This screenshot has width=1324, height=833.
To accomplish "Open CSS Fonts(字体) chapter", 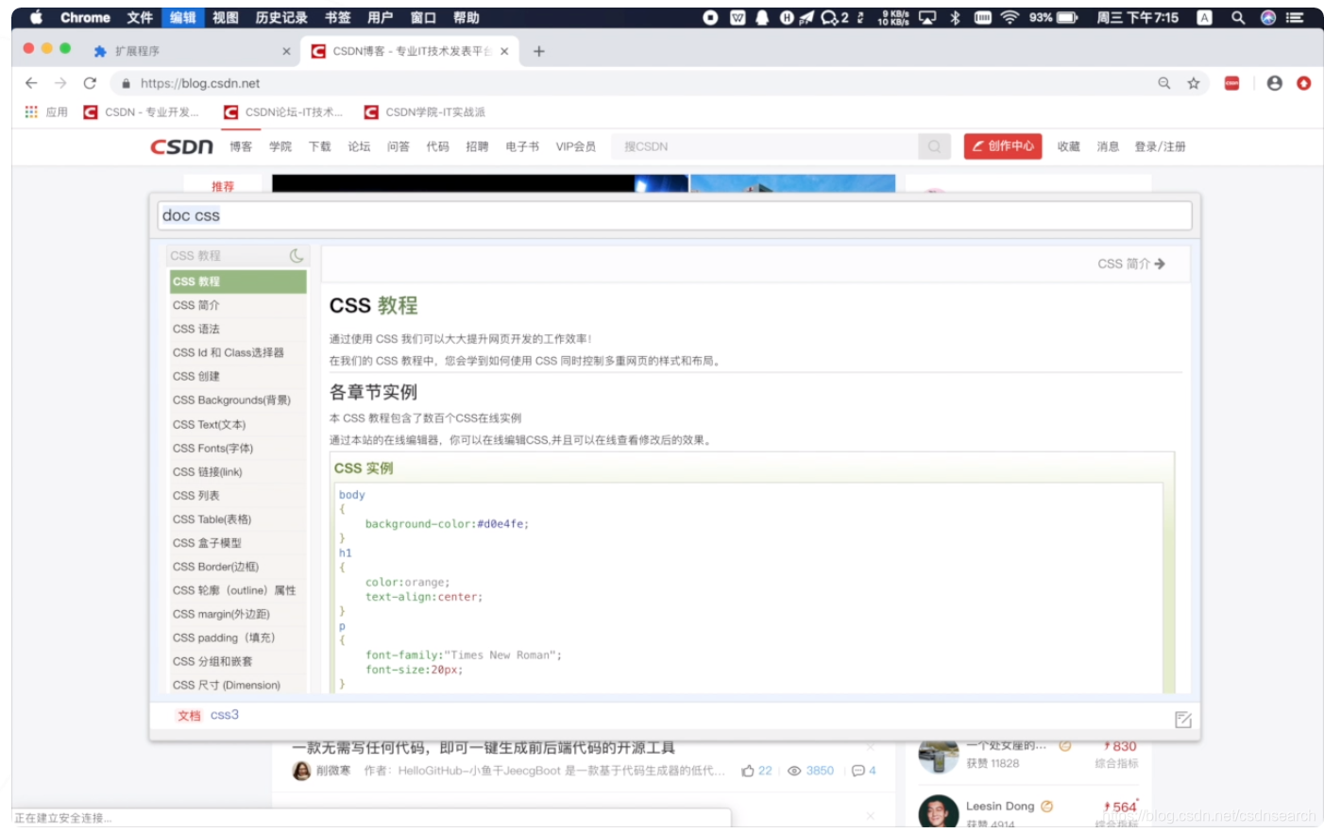I will (x=238, y=449).
